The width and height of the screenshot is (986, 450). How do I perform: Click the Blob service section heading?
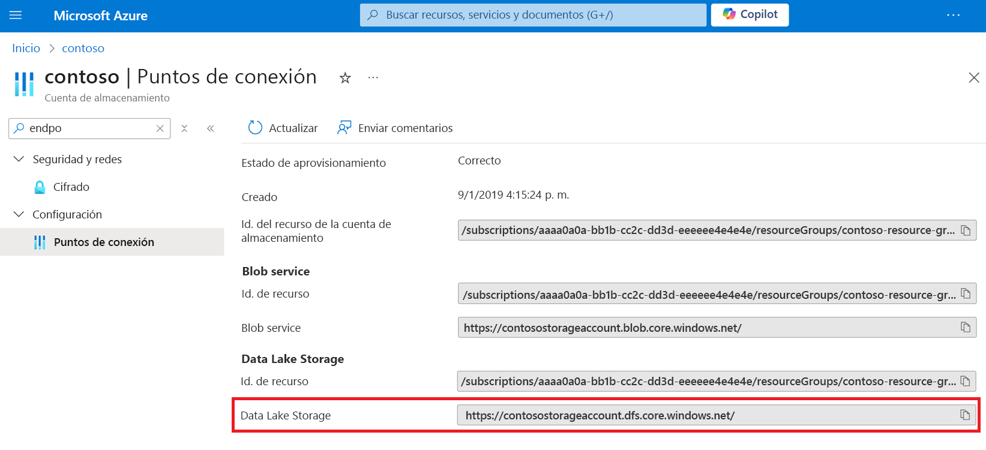click(276, 271)
